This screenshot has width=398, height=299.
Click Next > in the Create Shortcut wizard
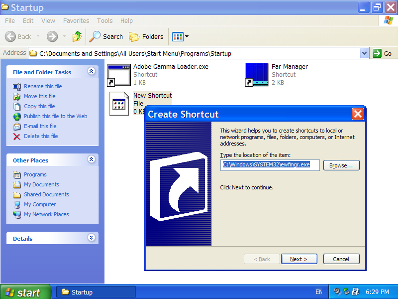coord(299,259)
